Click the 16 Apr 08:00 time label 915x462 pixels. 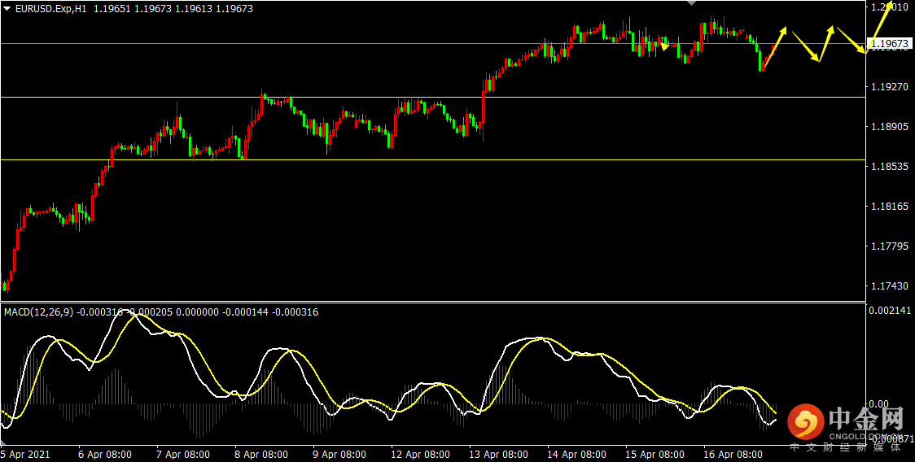pyautogui.click(x=733, y=454)
